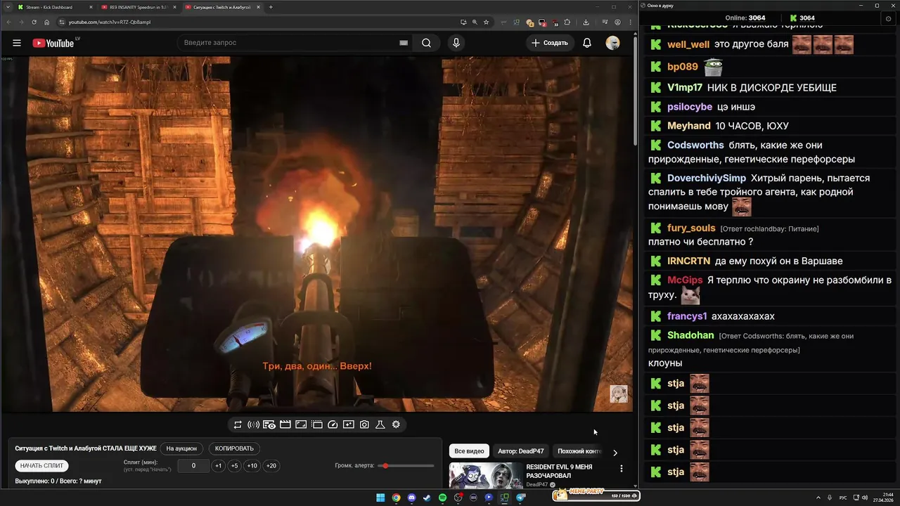Select the Все видео filter chip
The height and width of the screenshot is (506, 900).
469,451
